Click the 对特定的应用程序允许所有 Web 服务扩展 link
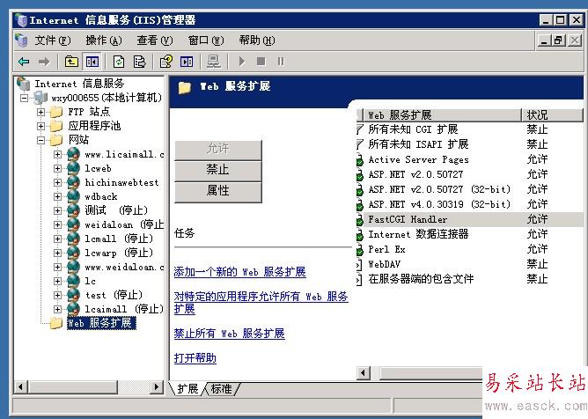Screen dimensions: 588x419 tap(261, 302)
